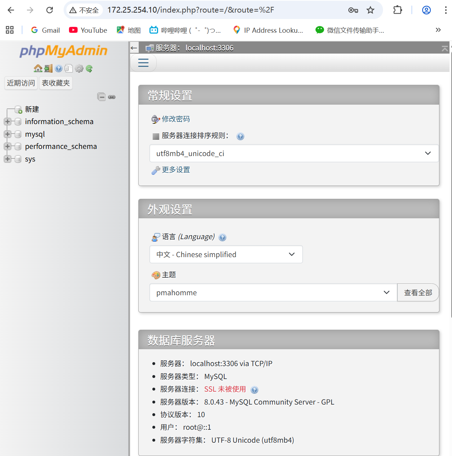The image size is (452, 456).
Task: Click the 新建 database link
Action: [32, 109]
